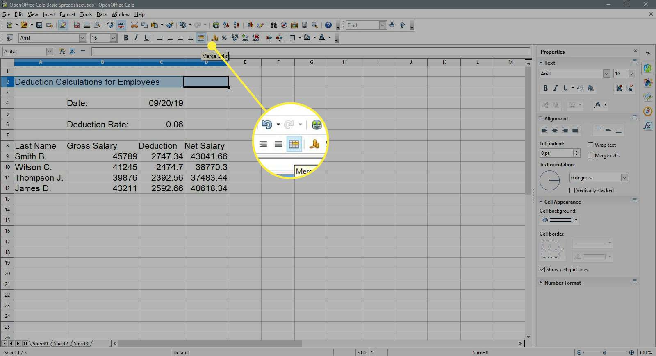Switch to Sheet3 tab
Image resolution: width=656 pixels, height=356 pixels.
tap(81, 344)
